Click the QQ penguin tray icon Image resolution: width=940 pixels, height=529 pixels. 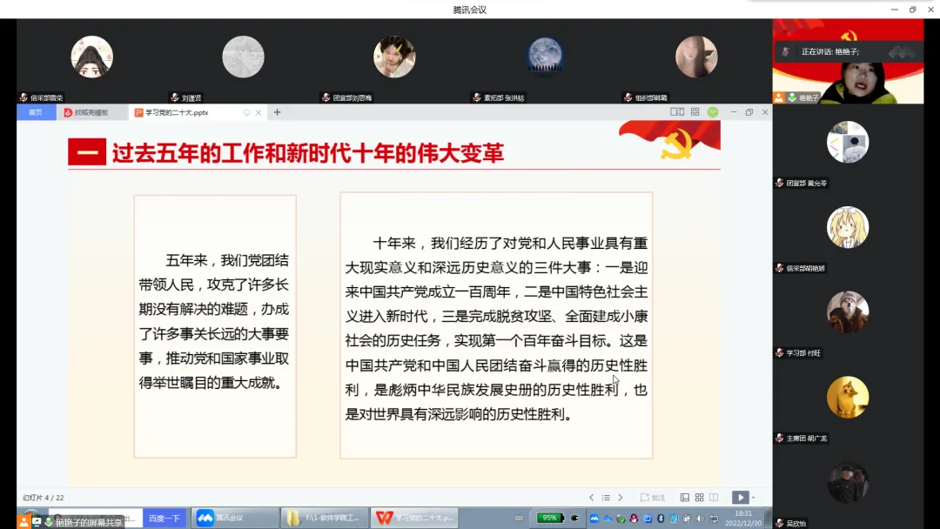(634, 519)
